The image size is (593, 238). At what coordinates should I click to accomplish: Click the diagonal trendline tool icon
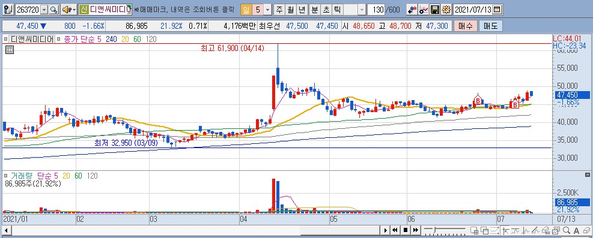click(535, 230)
